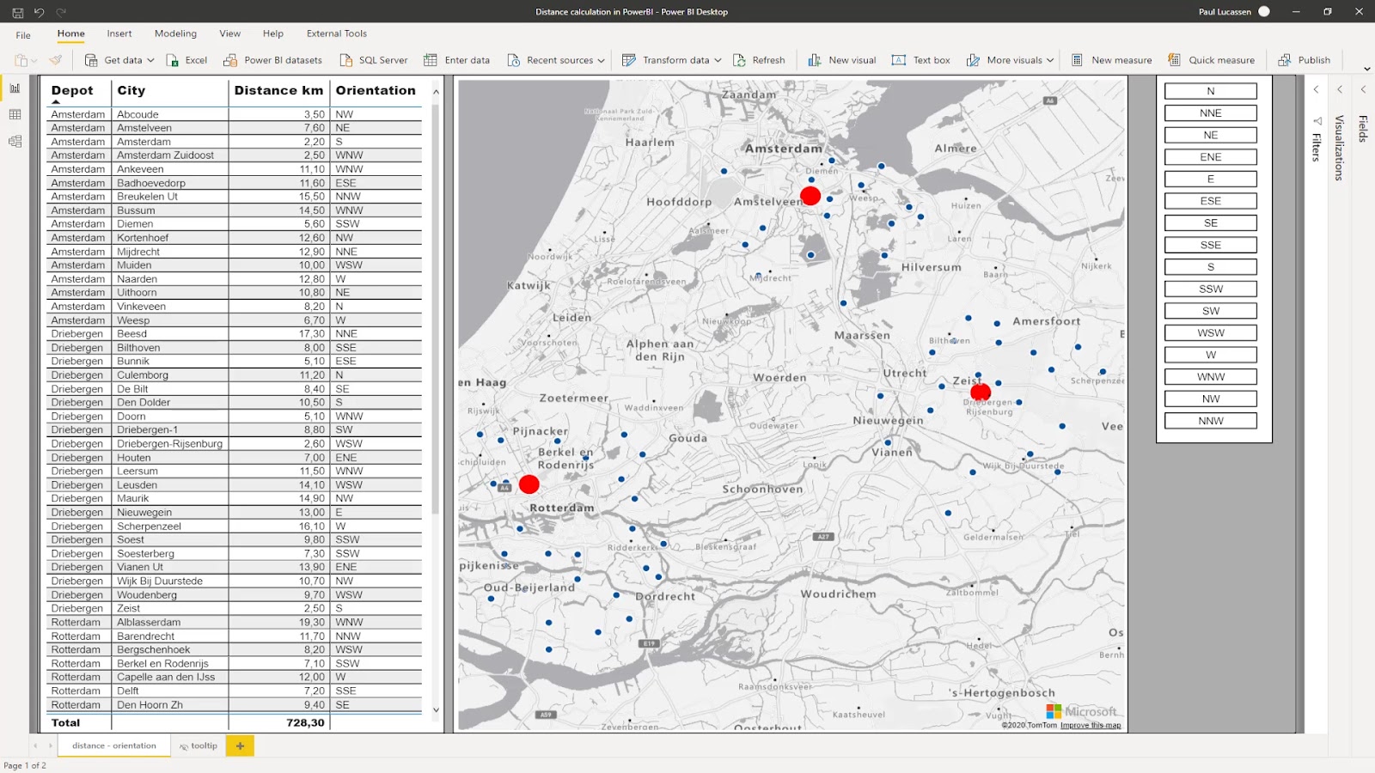Screen dimensions: 1375x773
Task: Filter by NNE orientation slicer
Action: (x=1210, y=113)
